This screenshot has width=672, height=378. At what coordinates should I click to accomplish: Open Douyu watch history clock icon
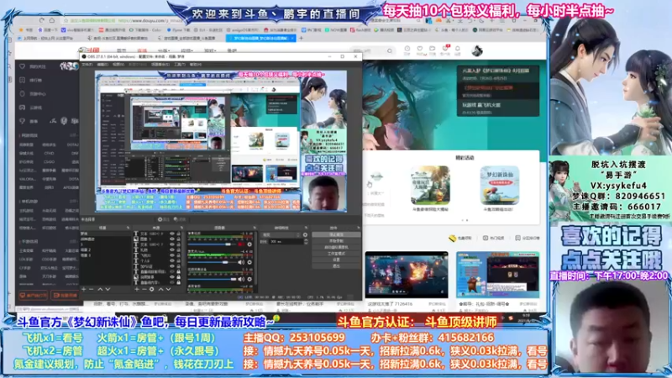407,50
